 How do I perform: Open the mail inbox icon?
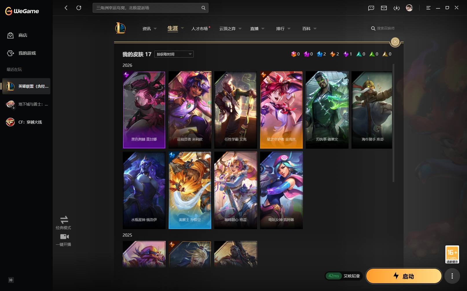click(x=384, y=8)
